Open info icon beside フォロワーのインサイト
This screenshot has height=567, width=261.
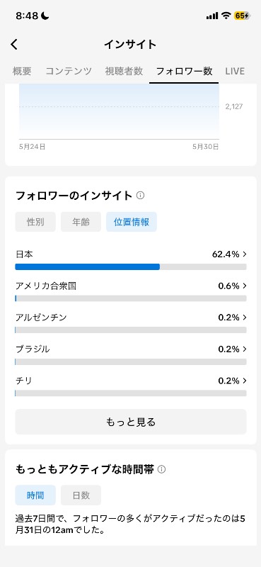coord(141,196)
